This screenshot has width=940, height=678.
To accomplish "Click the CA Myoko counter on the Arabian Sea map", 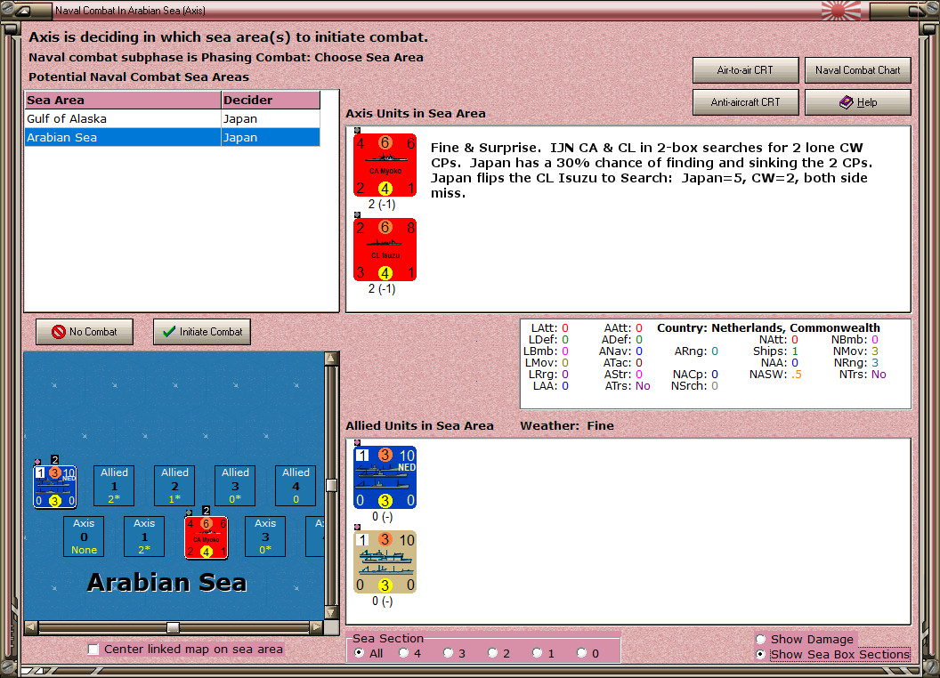I will pyautogui.click(x=207, y=537).
